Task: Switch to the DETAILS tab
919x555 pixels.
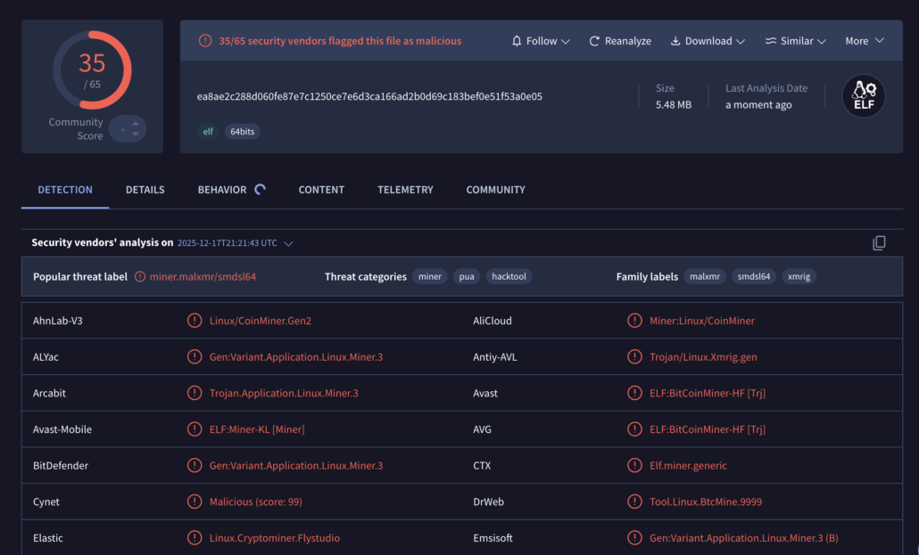Action: pyautogui.click(x=145, y=190)
